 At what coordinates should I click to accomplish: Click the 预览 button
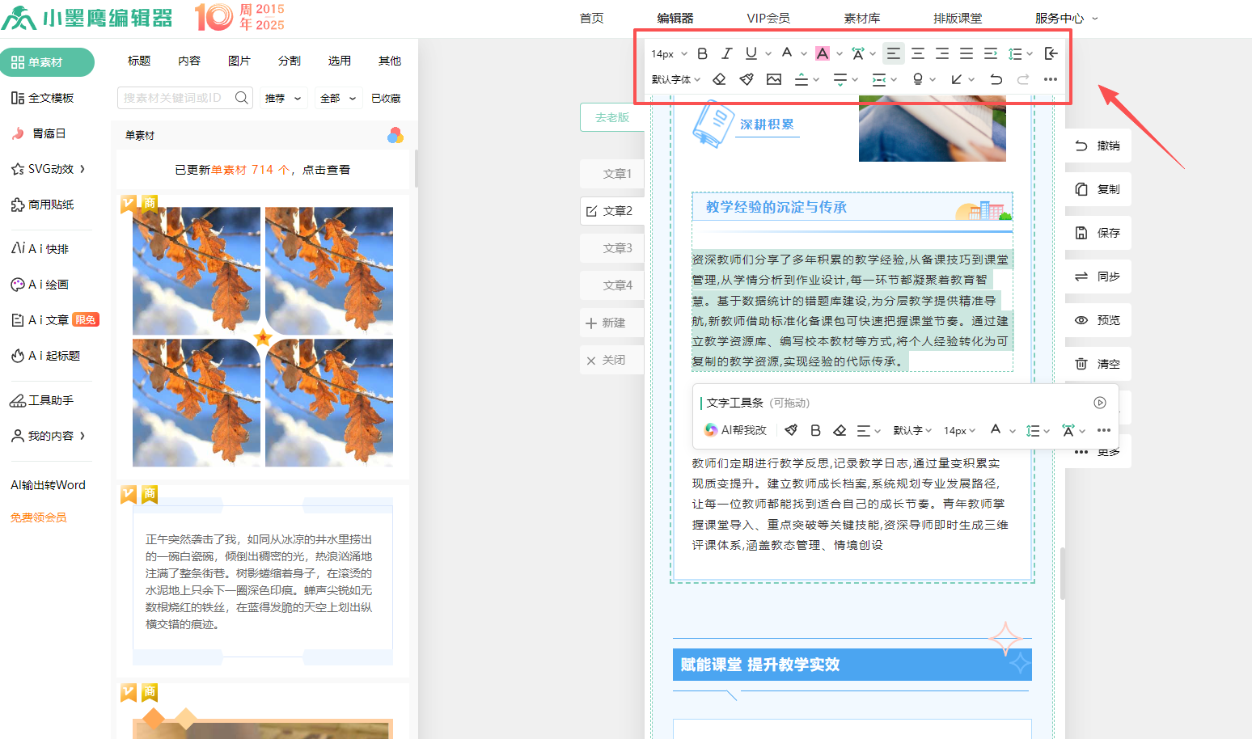click(x=1098, y=320)
